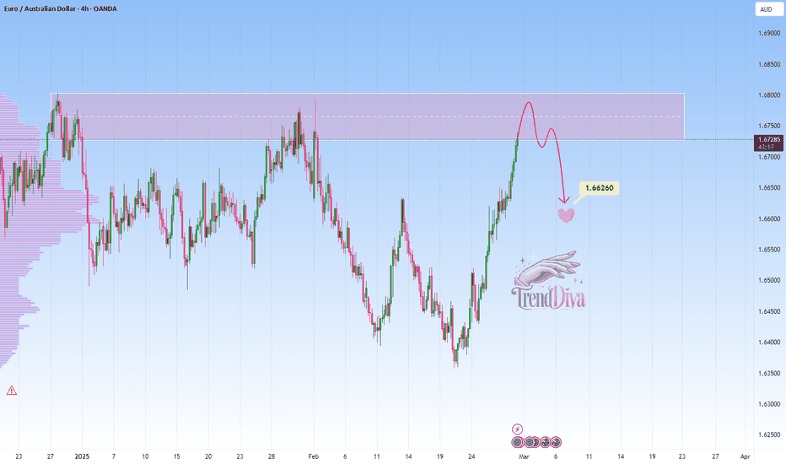Image resolution: width=786 pixels, height=464 pixels.
Task: Click the lightning bolt event icon
Action: (x=517, y=429)
